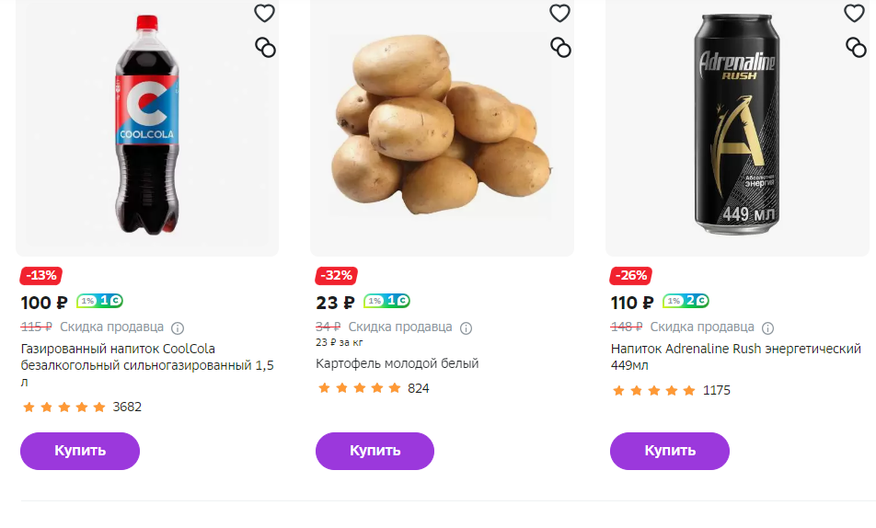Open seller discount info icon for Adrenaline Rush
The height and width of the screenshot is (528, 876).
(767, 328)
